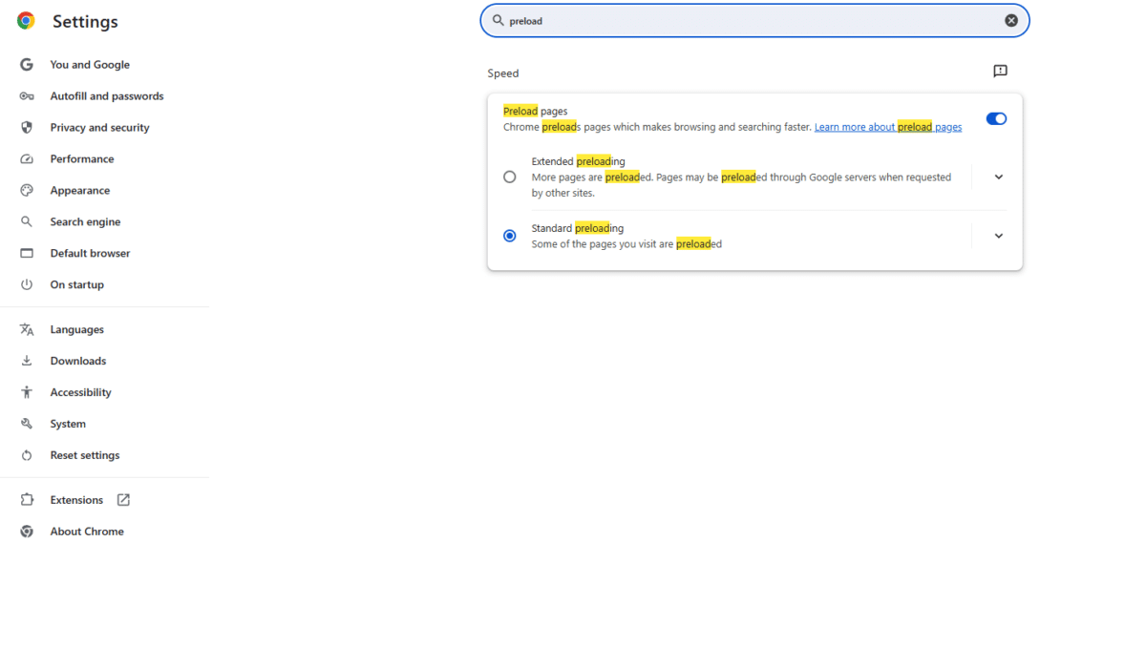Open Learn more about preload pages link

[x=888, y=127]
